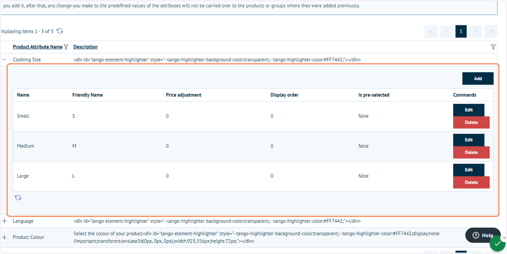Click friendly name S cell
The width and height of the screenshot is (507, 254).
click(74, 116)
